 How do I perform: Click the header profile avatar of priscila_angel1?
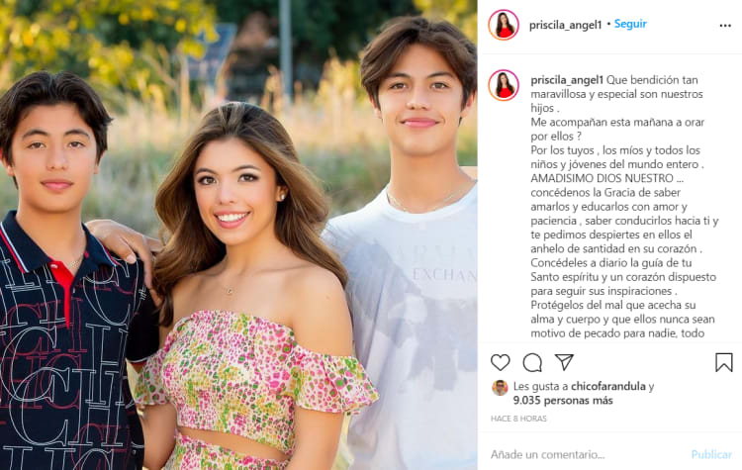(504, 25)
